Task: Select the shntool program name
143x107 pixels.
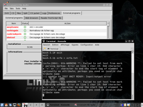Action: [x=11, y=37]
